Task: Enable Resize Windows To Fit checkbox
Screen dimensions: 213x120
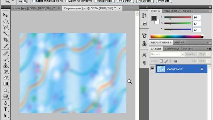Action: click(34, 1)
